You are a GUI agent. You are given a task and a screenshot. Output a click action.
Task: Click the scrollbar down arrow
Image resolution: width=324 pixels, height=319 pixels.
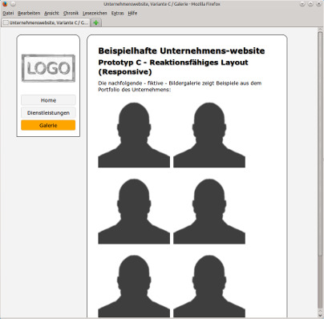click(x=320, y=314)
